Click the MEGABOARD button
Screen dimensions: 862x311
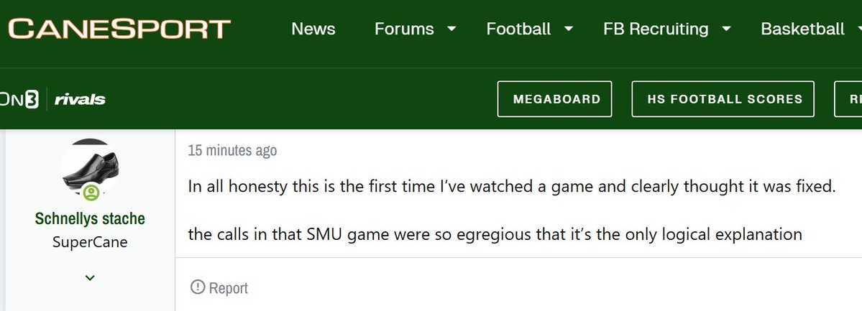[554, 99]
